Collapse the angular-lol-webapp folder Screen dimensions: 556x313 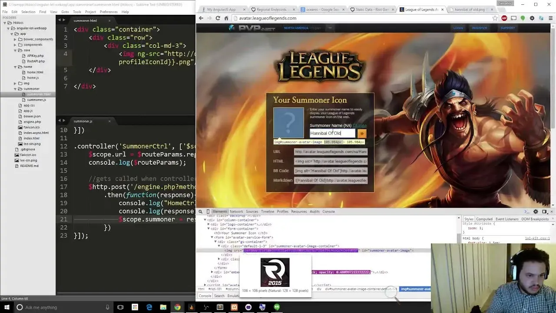[x=7, y=28]
